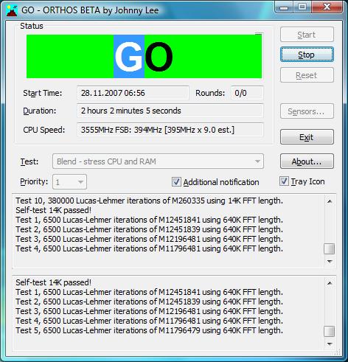The image size is (348, 362).
Task: Minimize the ORTHOS window
Action: 284,7
